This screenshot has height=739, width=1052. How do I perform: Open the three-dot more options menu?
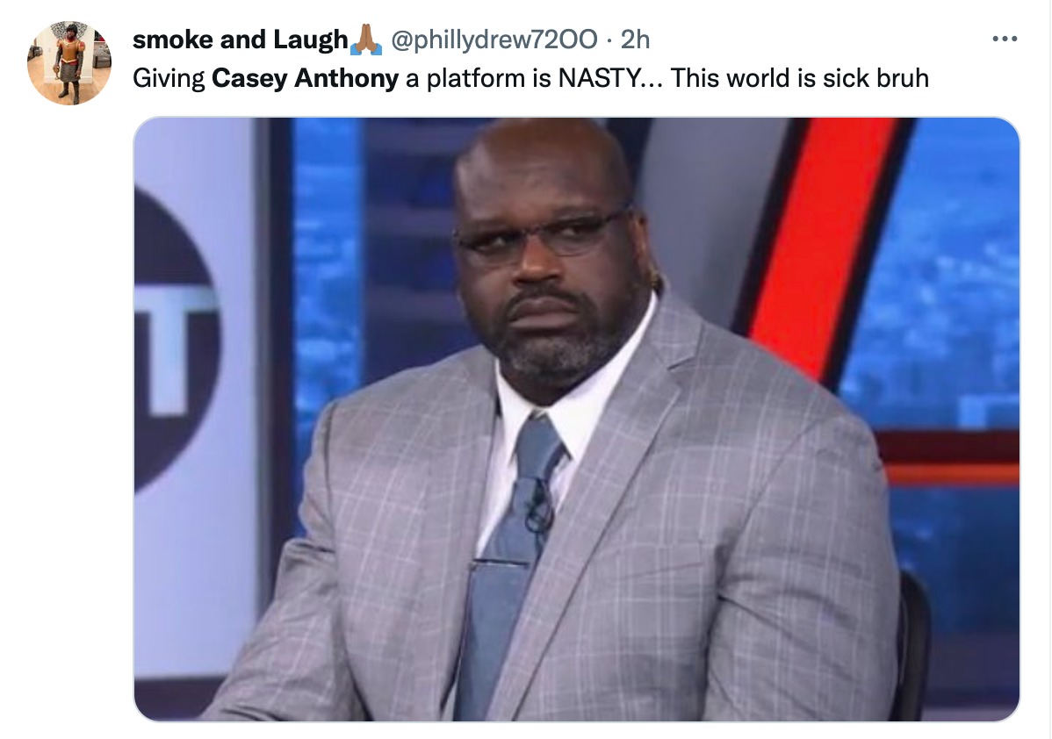(1005, 39)
